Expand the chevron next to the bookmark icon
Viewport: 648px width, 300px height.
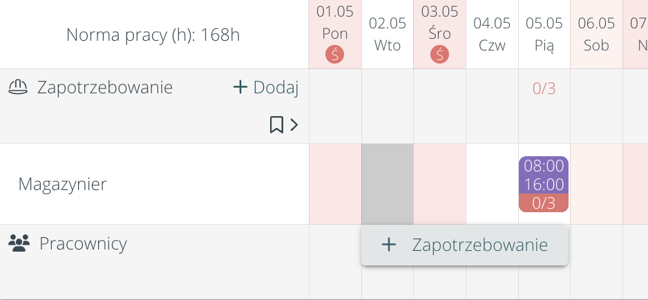(x=294, y=124)
